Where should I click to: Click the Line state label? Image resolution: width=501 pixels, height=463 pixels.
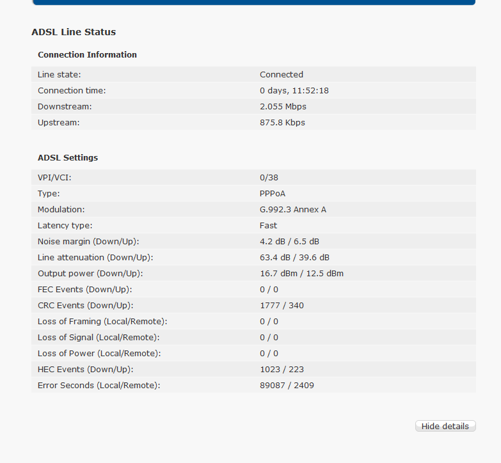point(59,74)
